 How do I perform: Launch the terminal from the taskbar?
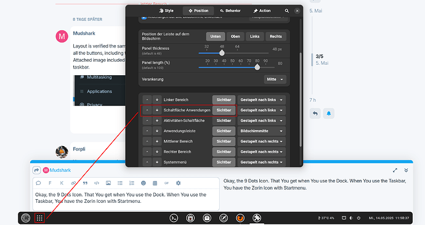point(174,218)
